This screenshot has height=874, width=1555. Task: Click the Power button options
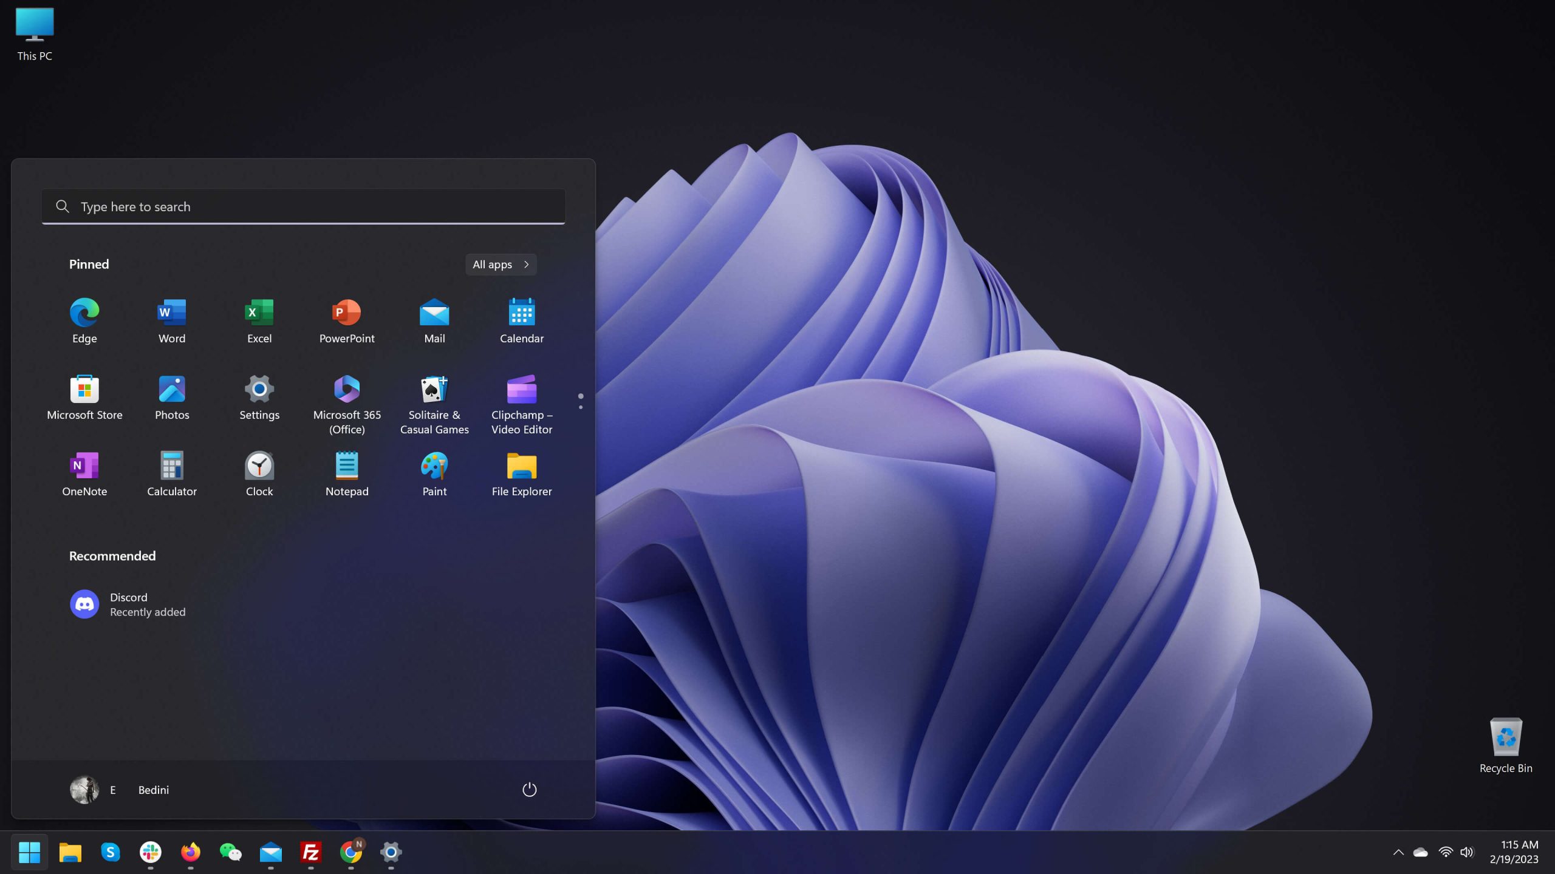pyautogui.click(x=530, y=790)
